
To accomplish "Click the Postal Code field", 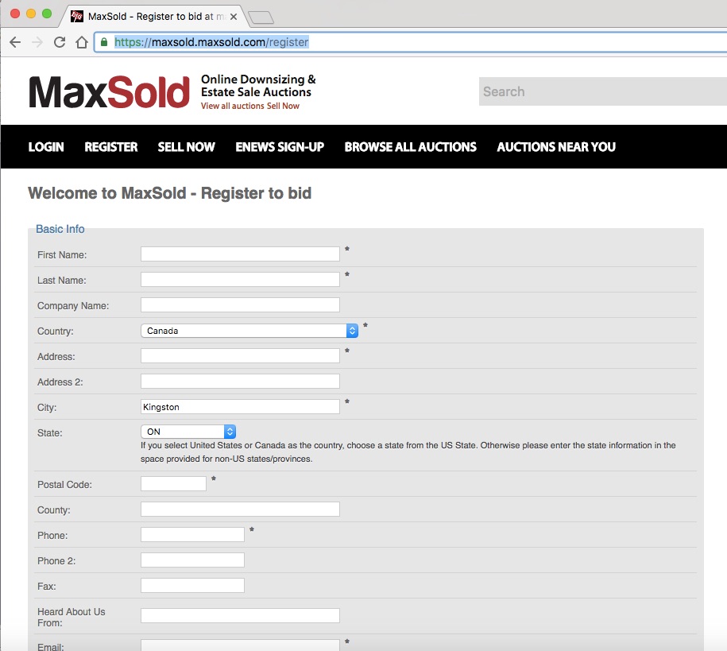I will tap(173, 483).
